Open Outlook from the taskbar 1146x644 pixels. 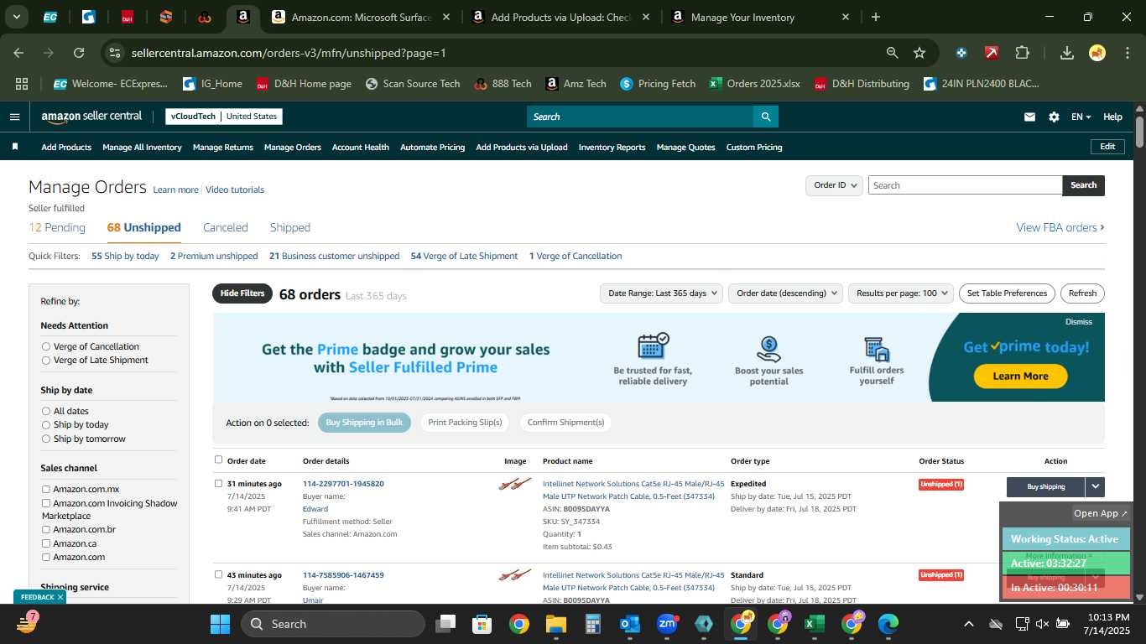[x=630, y=624]
